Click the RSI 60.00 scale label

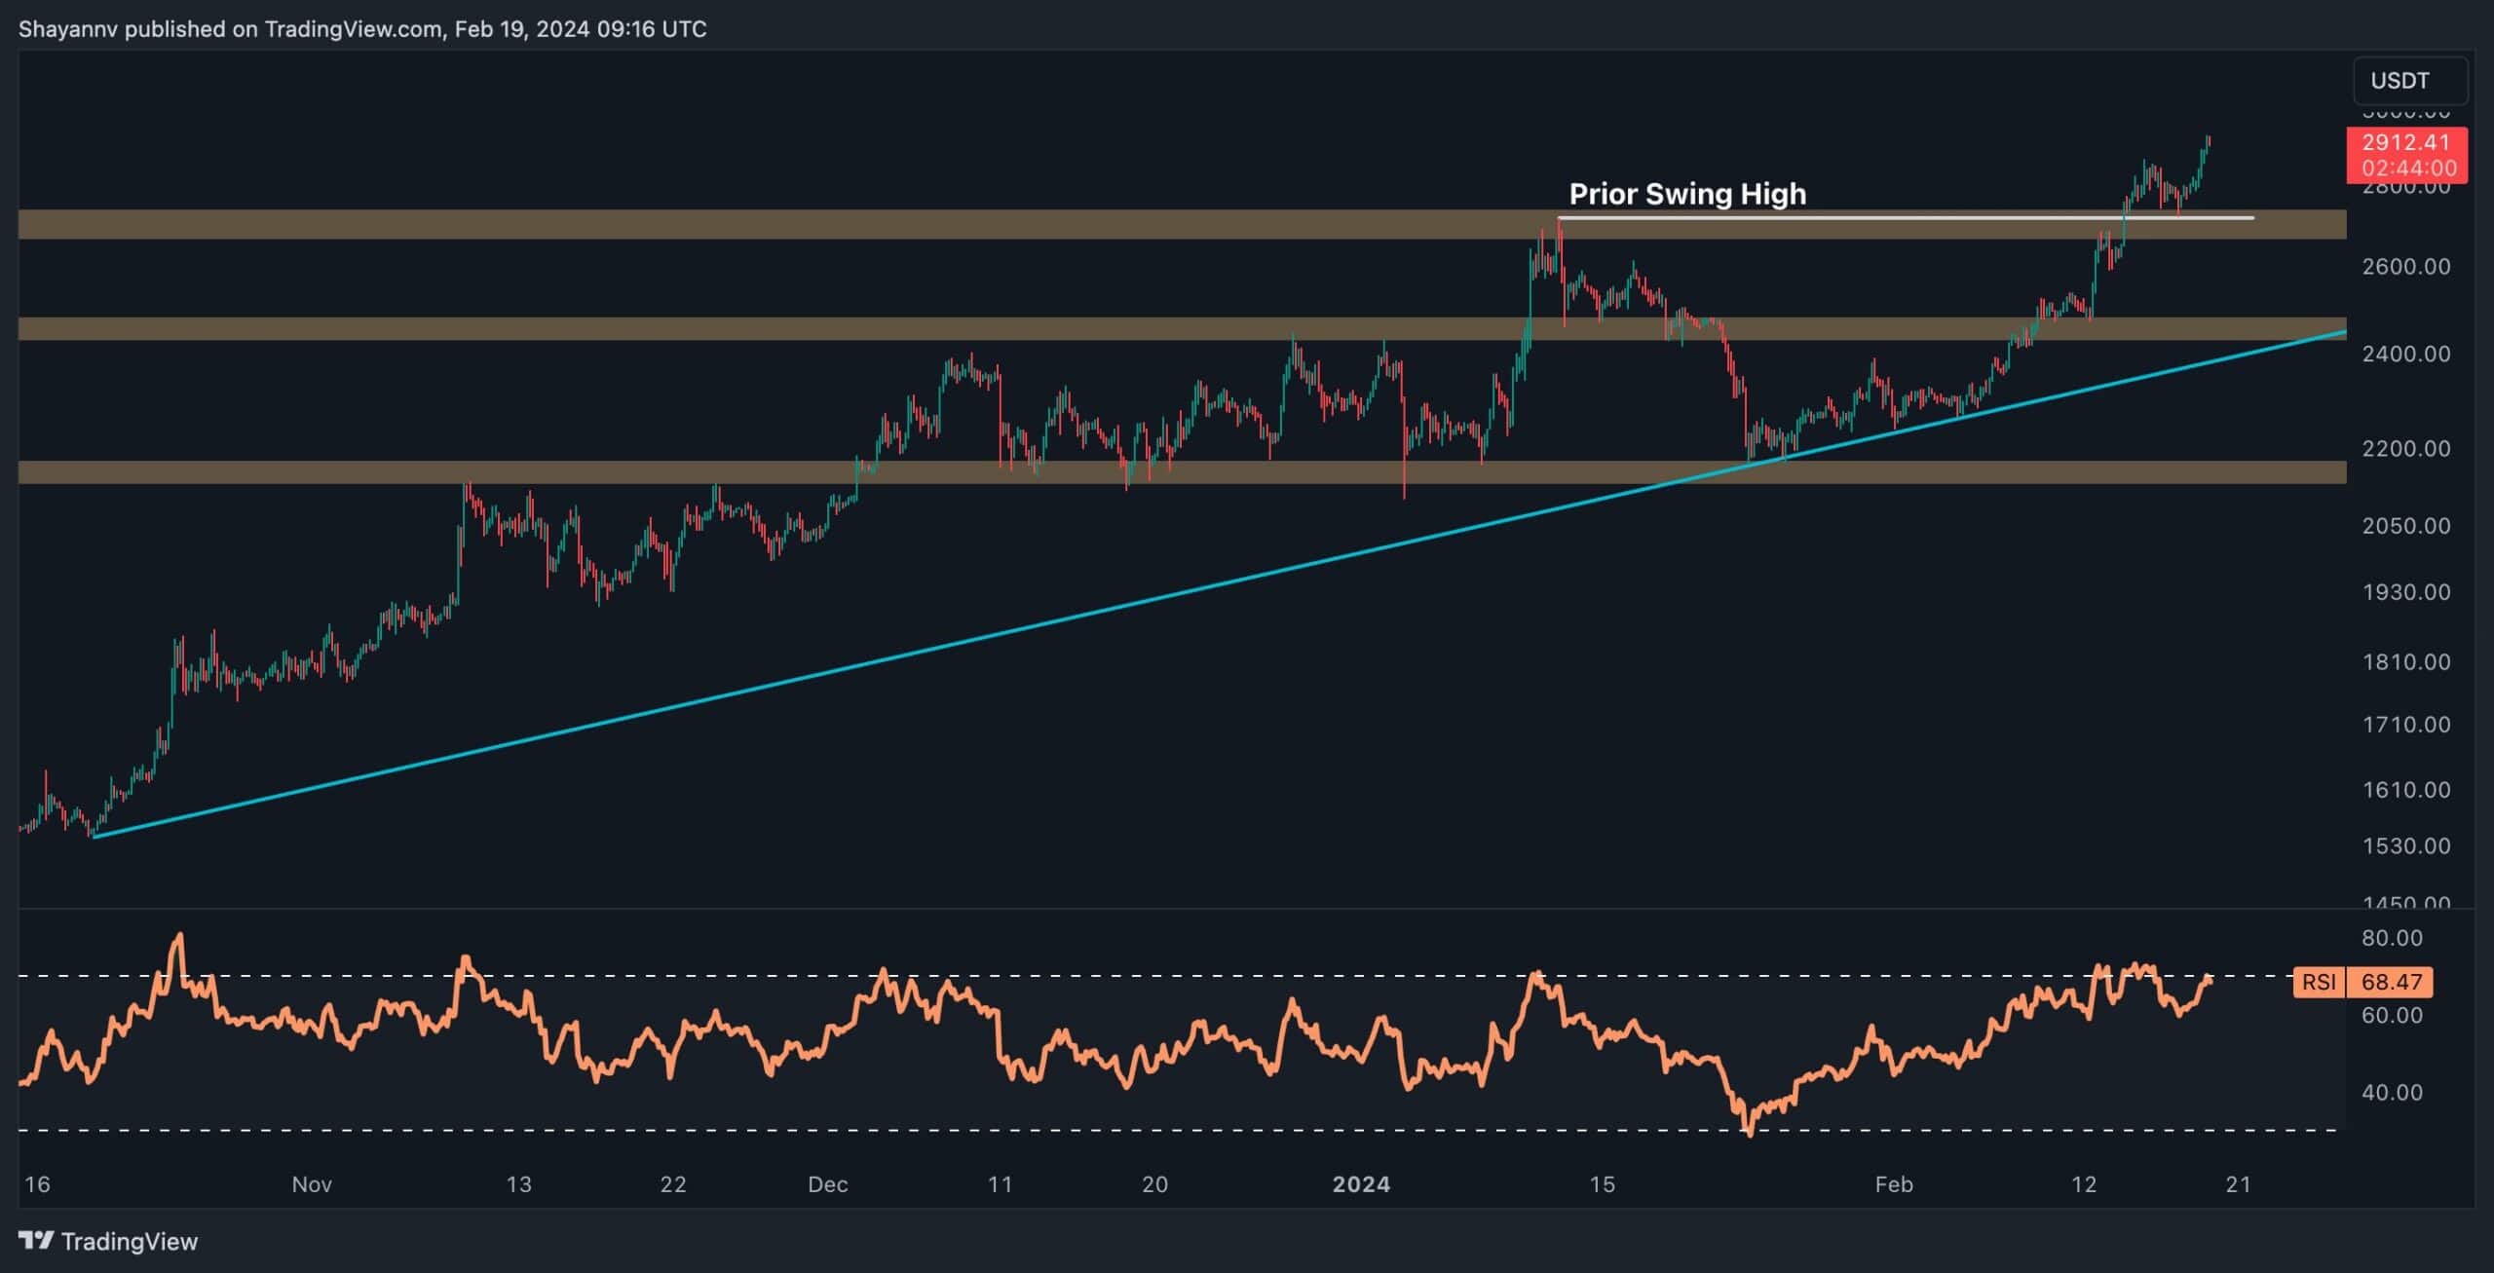pos(2392,1016)
